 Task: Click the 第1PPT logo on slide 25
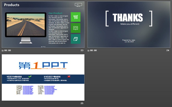pos(43,66)
